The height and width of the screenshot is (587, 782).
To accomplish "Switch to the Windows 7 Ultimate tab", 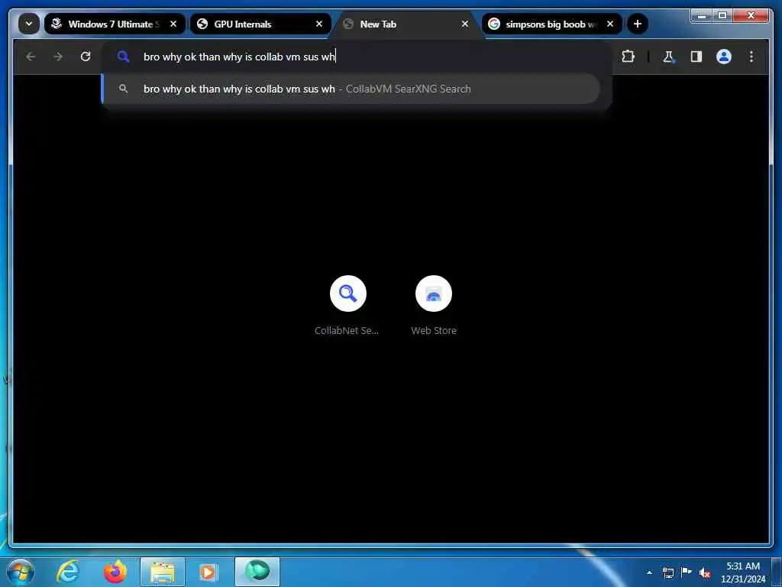I will click(x=115, y=24).
